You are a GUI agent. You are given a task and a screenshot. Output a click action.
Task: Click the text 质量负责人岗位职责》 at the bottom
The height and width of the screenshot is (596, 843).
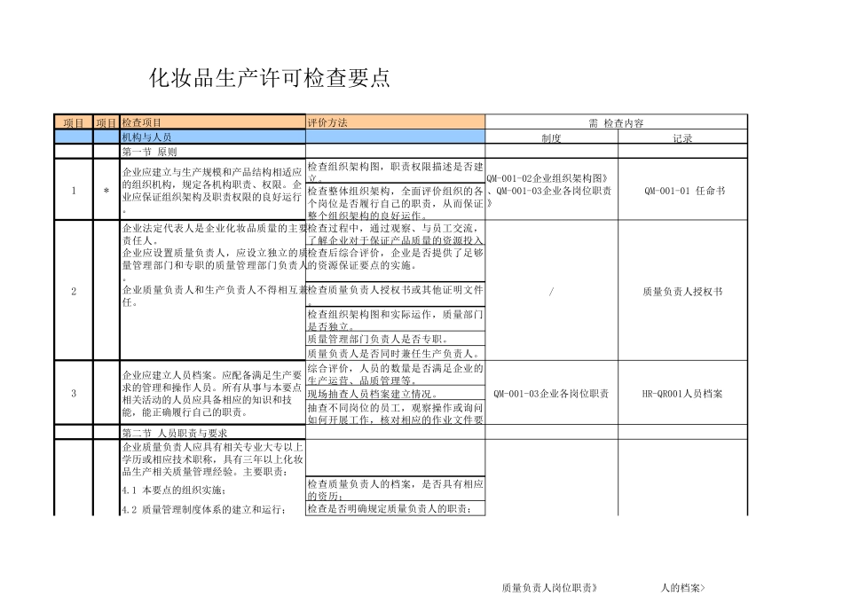click(549, 587)
